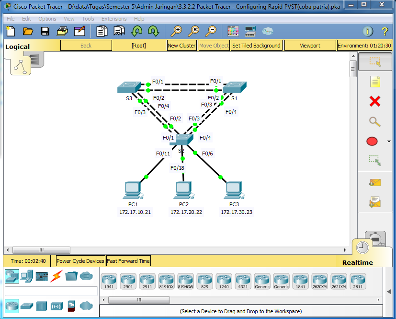Choose the Place Note tool
396x319 pixels.
pyautogui.click(x=375, y=82)
